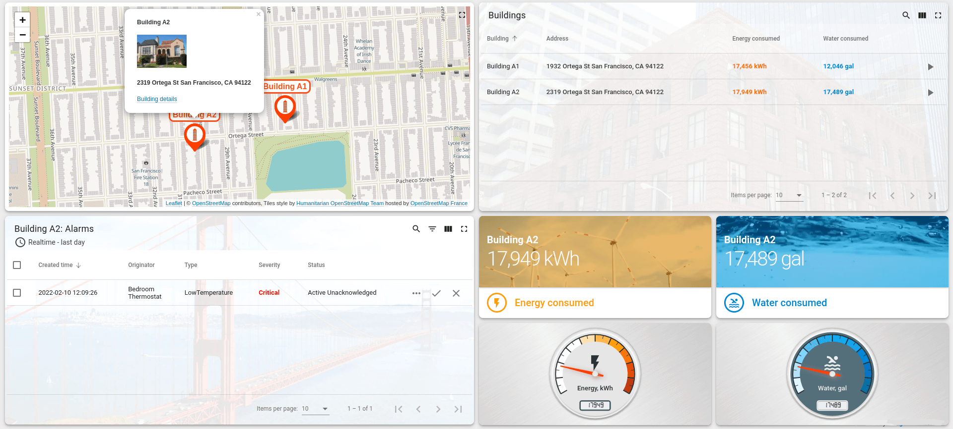Open alarm details ellipsis menu
This screenshot has height=429, width=953.
coord(416,293)
